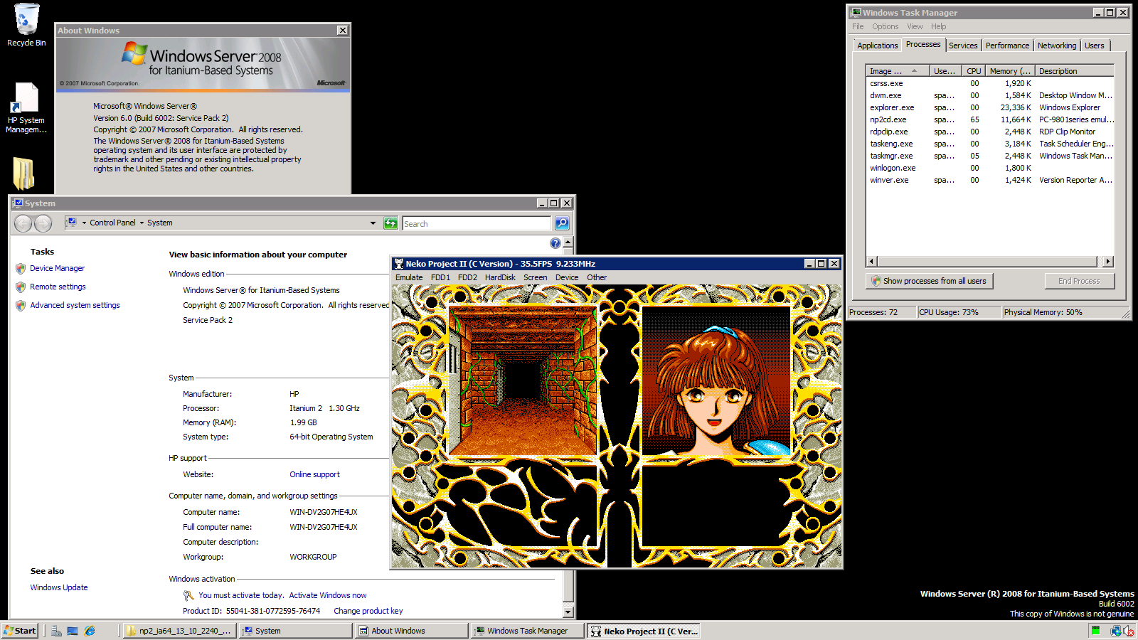The width and height of the screenshot is (1138, 640).
Task: Open Device menu in Neko Project II
Action: (x=567, y=277)
